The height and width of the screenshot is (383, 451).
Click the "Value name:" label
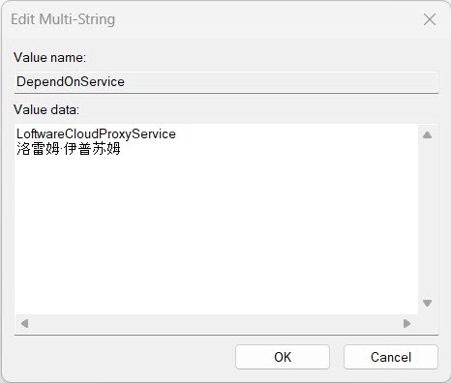pos(49,58)
